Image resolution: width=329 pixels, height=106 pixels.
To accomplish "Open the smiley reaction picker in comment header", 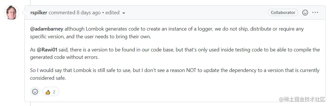I will 305,13.
